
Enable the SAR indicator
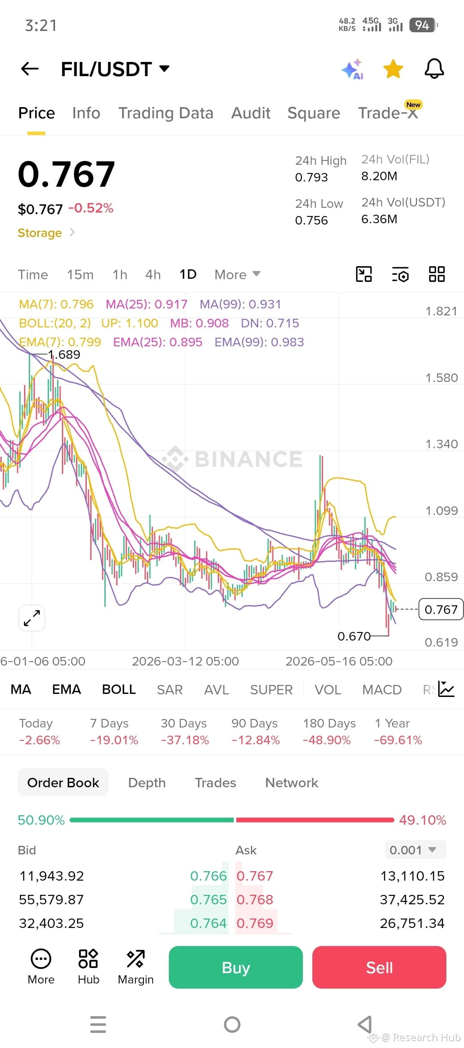point(170,690)
